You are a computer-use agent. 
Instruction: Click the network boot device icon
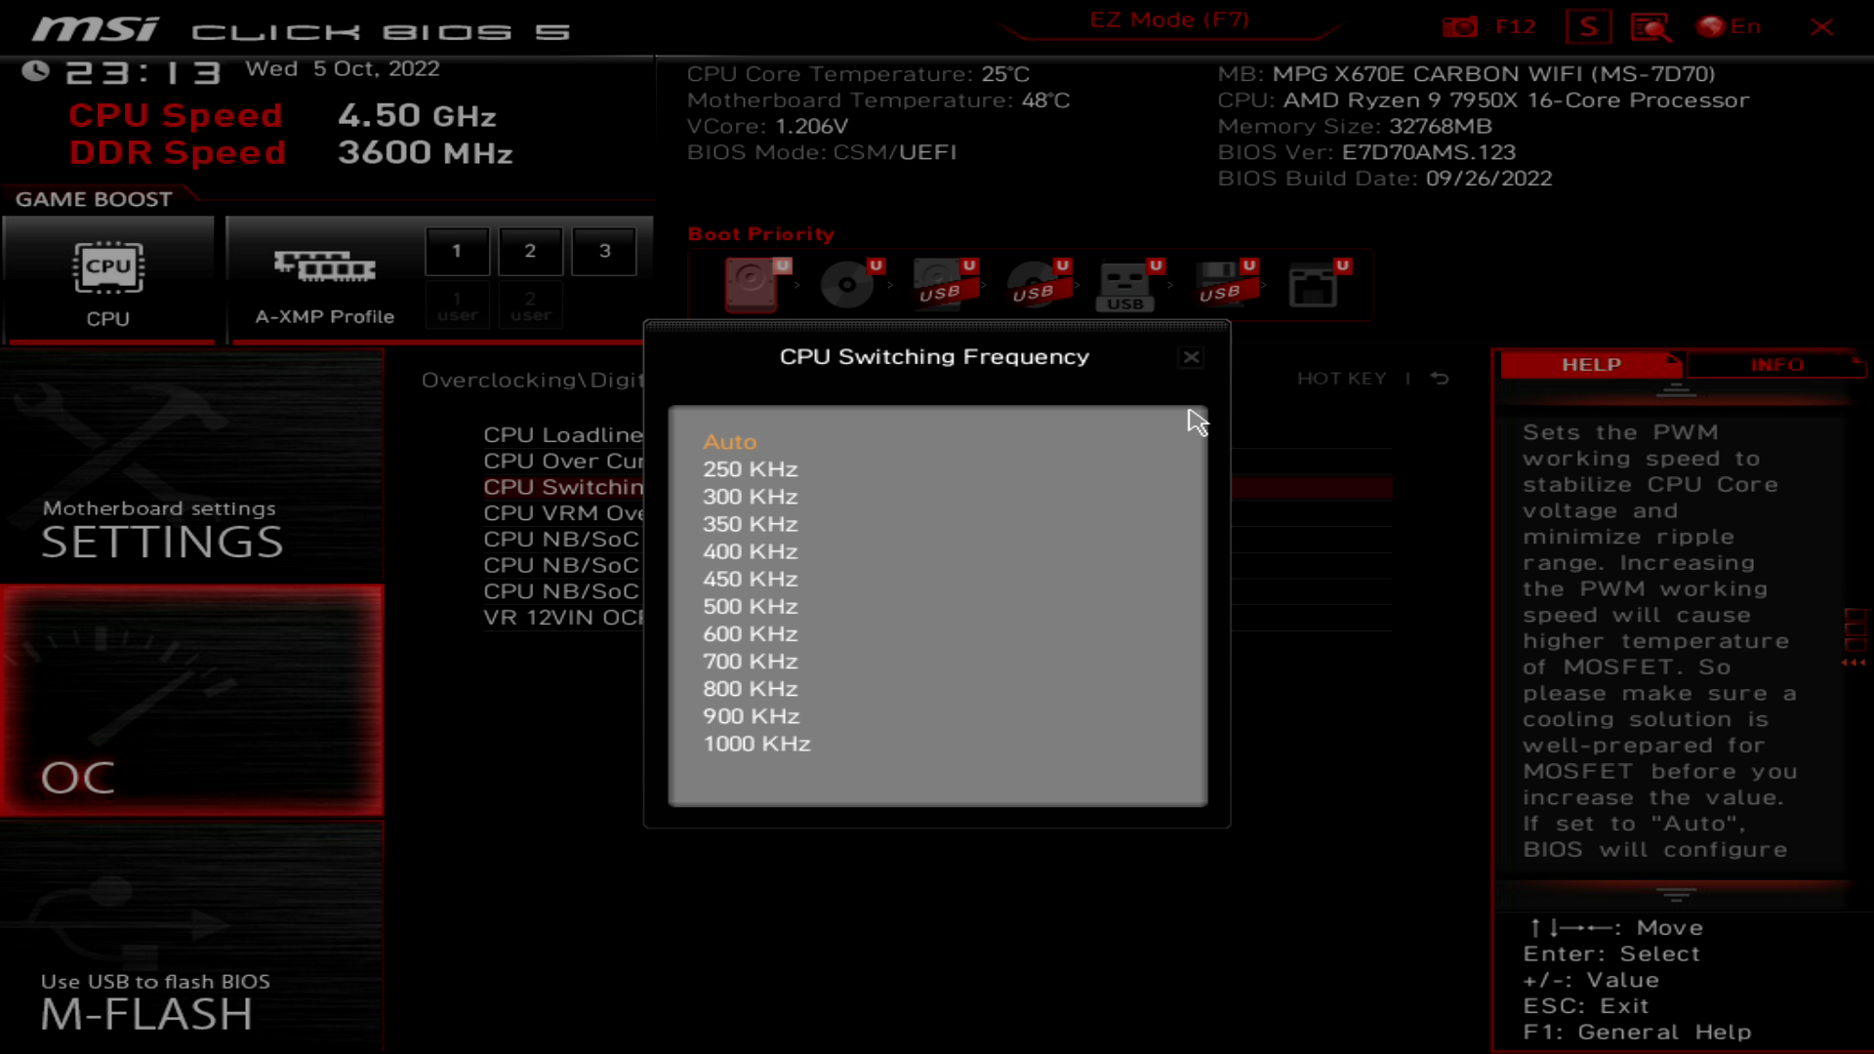coord(1313,285)
